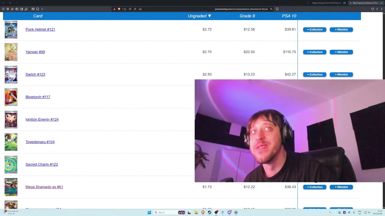Click the Blowtorch card thumbnail

coord(11,97)
